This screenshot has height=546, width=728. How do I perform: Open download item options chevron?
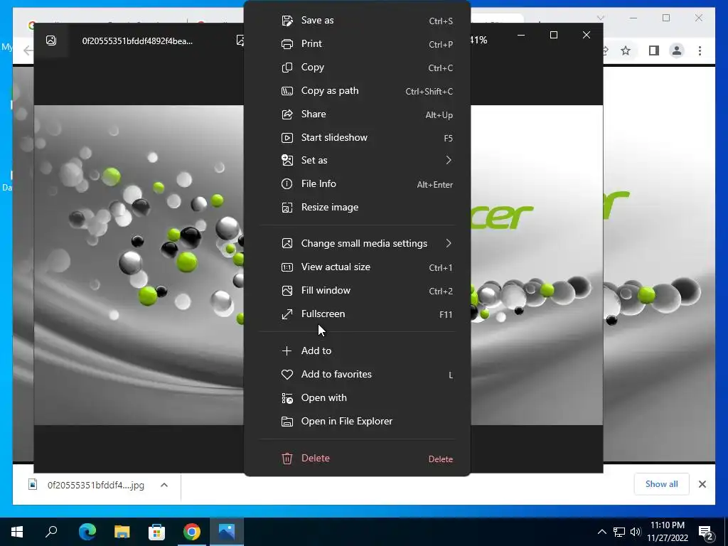(164, 485)
